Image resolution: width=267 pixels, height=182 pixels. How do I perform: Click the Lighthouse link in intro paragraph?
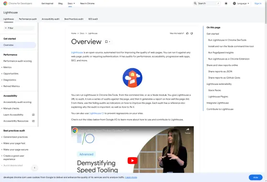click(x=77, y=52)
